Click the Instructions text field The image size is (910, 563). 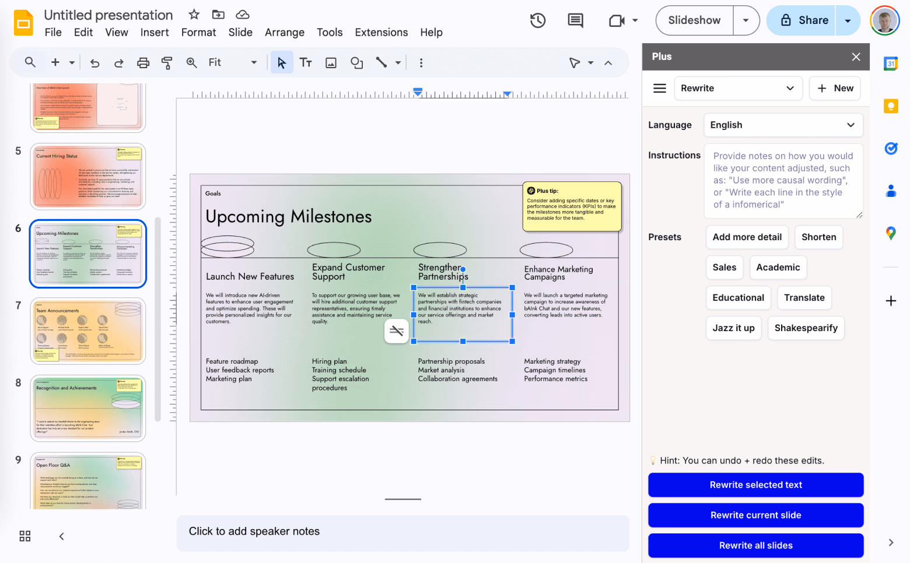(x=783, y=181)
